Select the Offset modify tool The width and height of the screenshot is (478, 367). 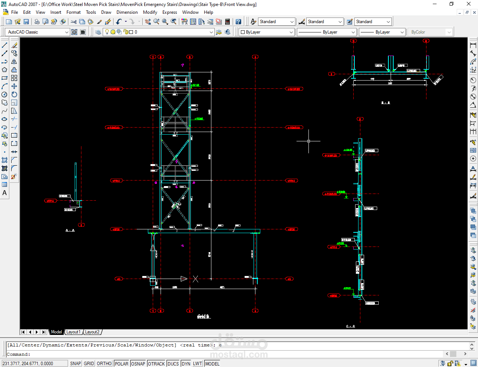point(14,70)
